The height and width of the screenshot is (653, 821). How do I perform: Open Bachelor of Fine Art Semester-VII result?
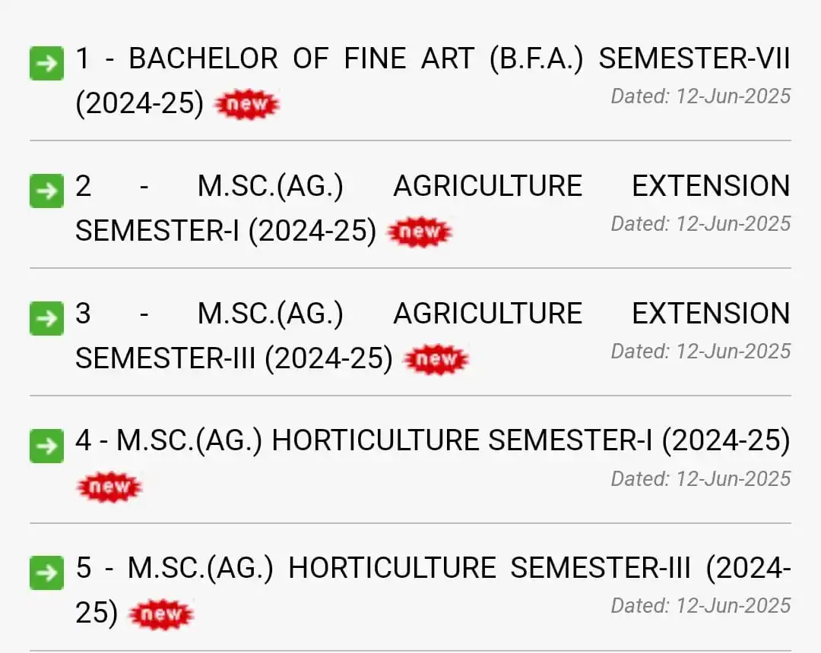[433, 80]
